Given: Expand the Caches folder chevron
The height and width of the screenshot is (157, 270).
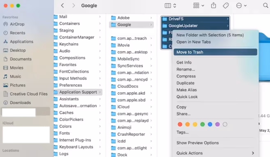Looking at the screenshot, I should click(x=100, y=112).
